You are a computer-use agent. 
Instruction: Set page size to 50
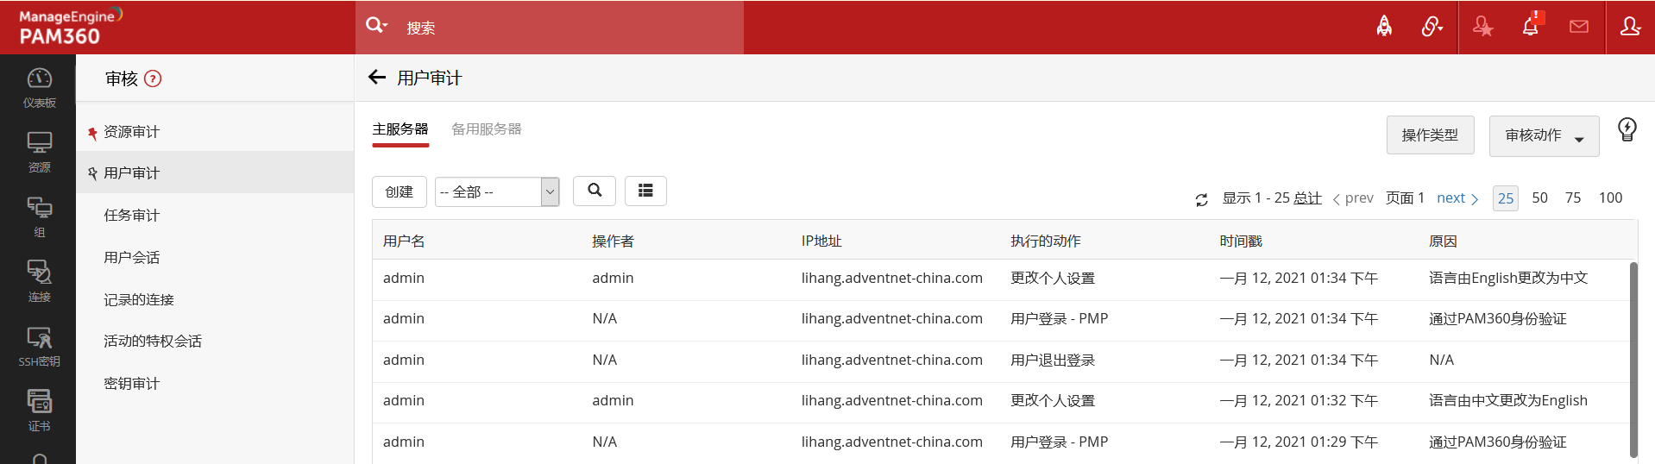pos(1539,198)
